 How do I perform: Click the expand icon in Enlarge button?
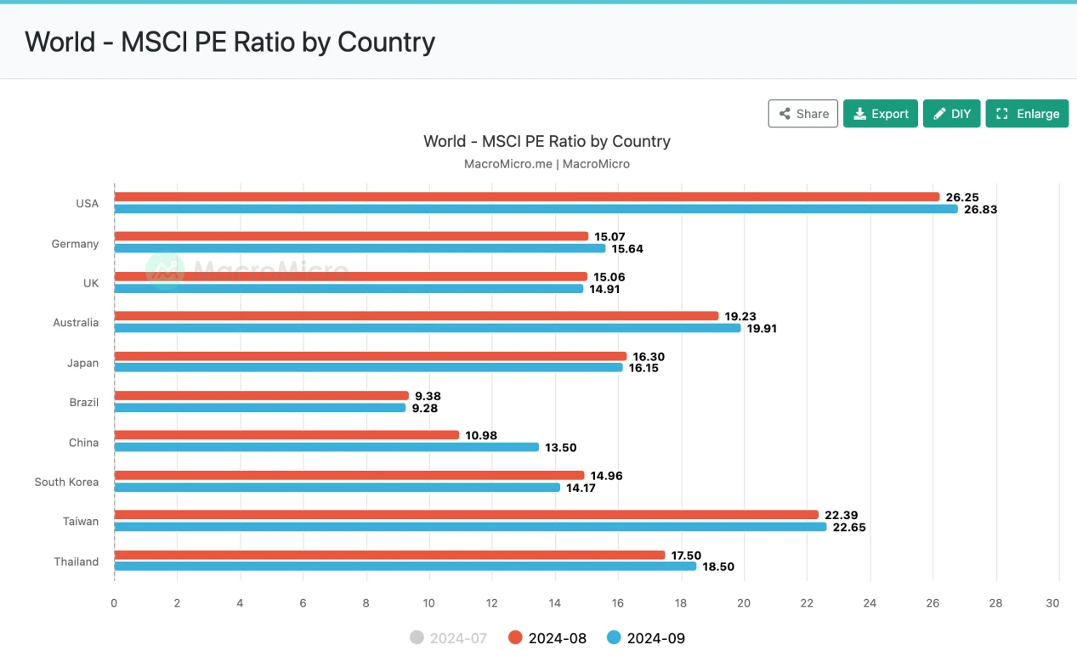click(x=1002, y=114)
